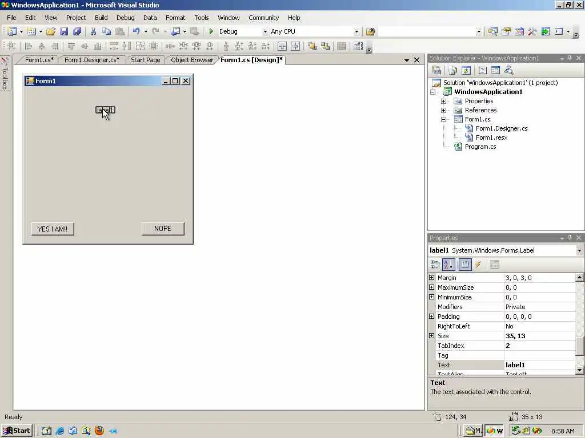
Task: Click the Send to Back icon
Action: tap(325, 46)
